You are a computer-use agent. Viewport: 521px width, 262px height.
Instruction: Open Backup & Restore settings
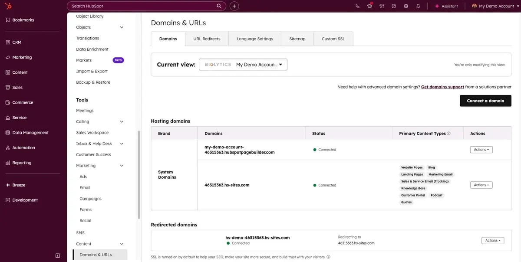[93, 82]
